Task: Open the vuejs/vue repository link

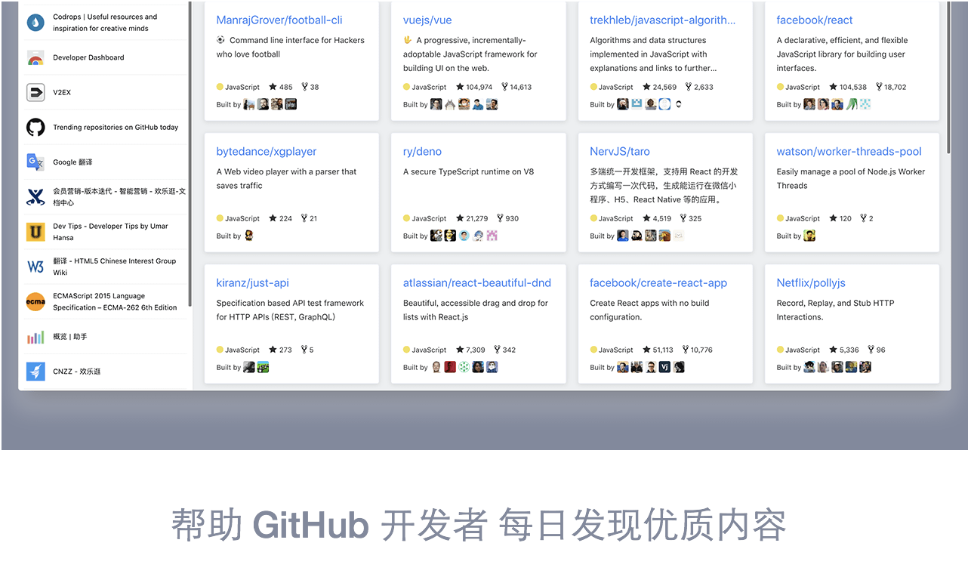Action: point(427,20)
